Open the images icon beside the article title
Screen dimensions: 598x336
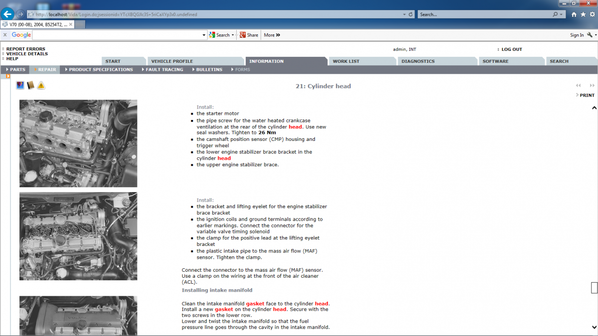click(x=20, y=85)
